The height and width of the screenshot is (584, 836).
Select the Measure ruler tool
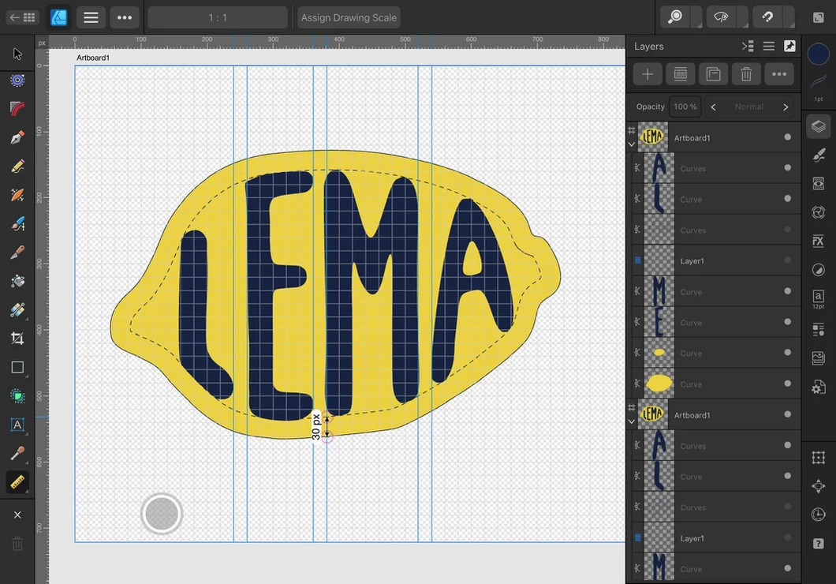pos(17,482)
